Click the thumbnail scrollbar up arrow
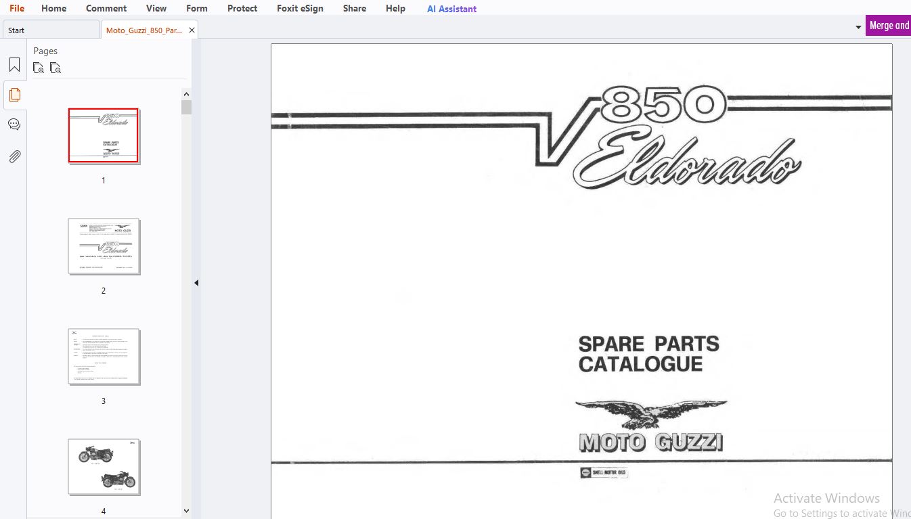Image resolution: width=911 pixels, height=519 pixels. coord(186,94)
